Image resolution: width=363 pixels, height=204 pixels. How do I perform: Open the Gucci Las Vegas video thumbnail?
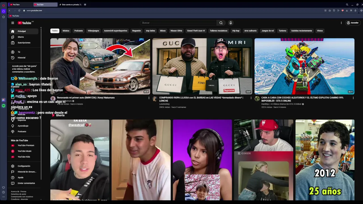202,66
